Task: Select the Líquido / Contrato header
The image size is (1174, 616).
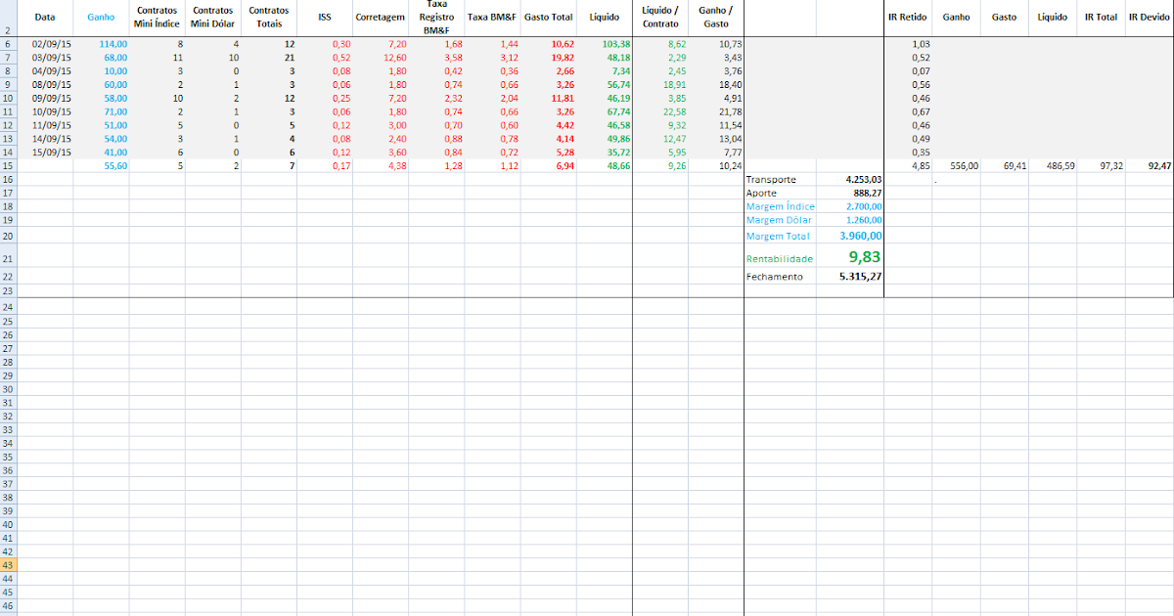Action: click(x=660, y=18)
